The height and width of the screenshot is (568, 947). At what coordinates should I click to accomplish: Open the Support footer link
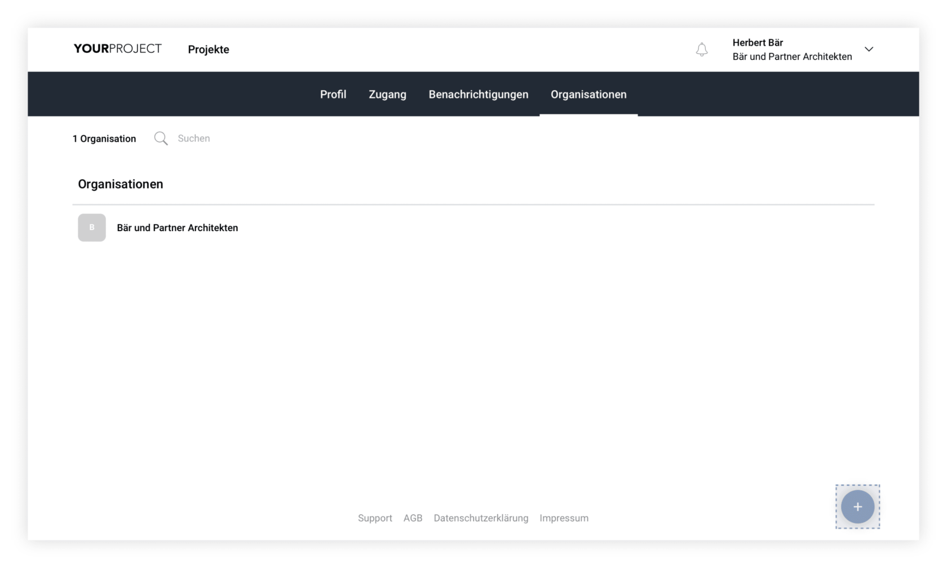[375, 518]
